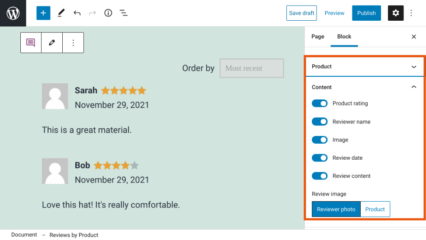The width and height of the screenshot is (426, 240).
Task: Click the block toolbar edit pencil icon
Action: point(52,43)
